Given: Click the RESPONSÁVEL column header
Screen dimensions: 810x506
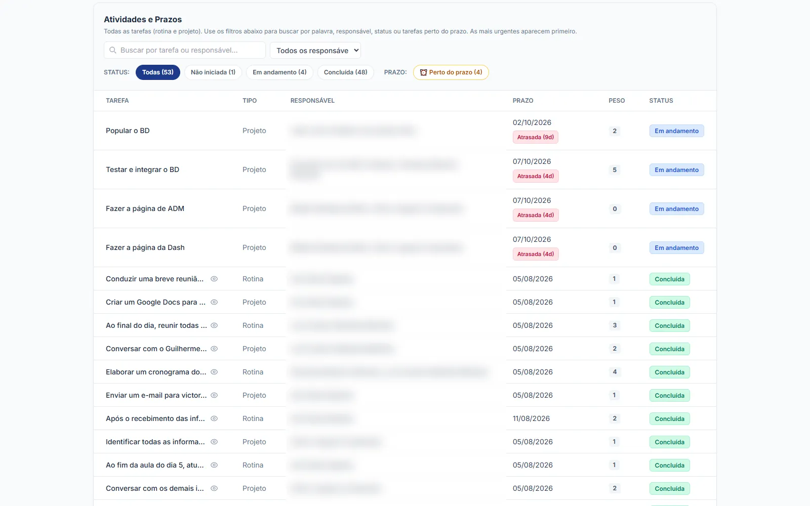Looking at the screenshot, I should tap(312, 101).
